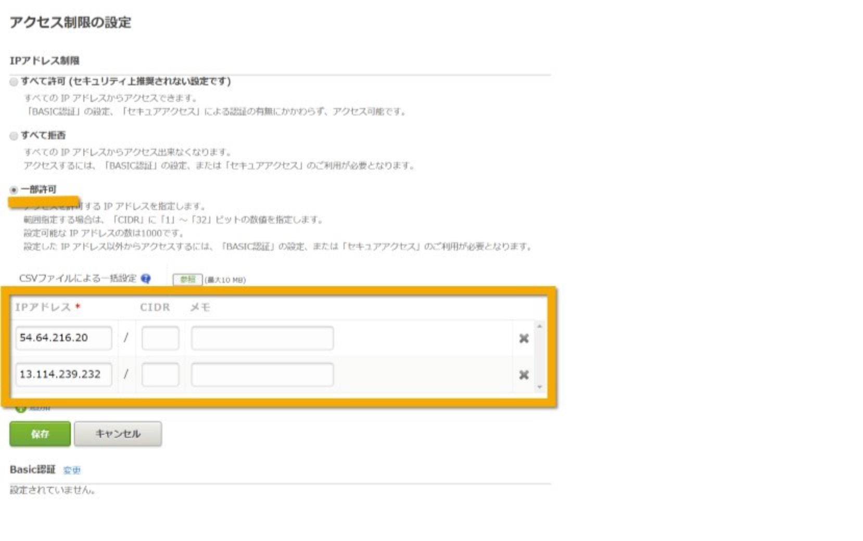Screen dimensions: 863x541
Task: Click the green 保存 button
Action: 40,434
